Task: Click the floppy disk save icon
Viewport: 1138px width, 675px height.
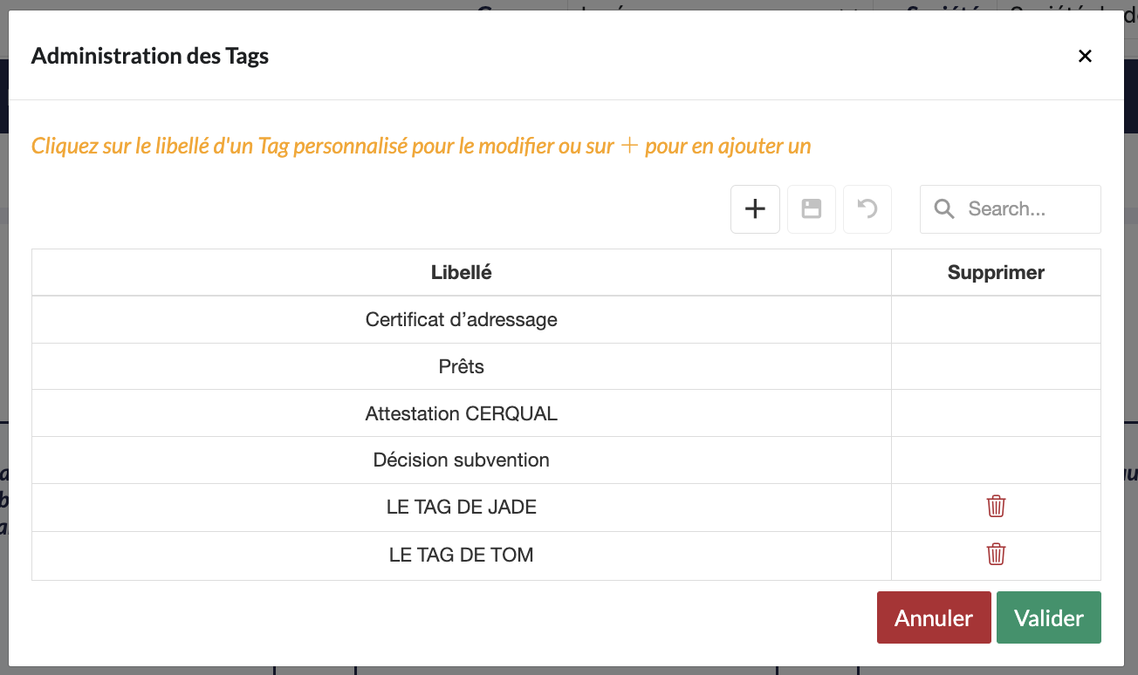Action: click(812, 209)
